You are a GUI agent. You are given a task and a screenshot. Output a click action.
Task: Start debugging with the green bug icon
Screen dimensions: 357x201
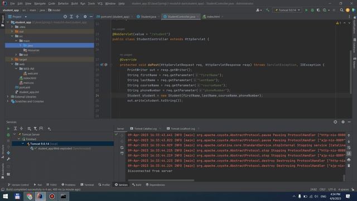click(x=312, y=10)
